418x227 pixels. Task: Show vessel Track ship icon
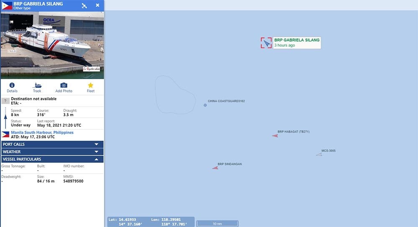37,85
